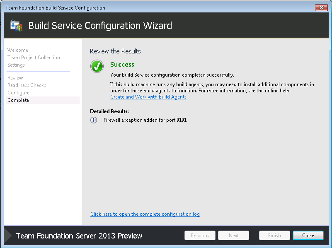Image resolution: width=332 pixels, height=248 pixels.
Task: Go to the Team Project Collection step
Action: pos(34,58)
